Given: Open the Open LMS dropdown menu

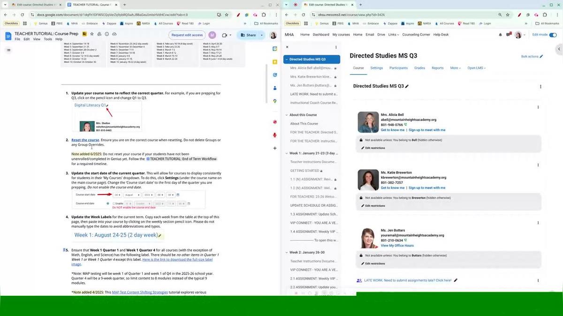Looking at the screenshot, I should pyautogui.click(x=476, y=68).
